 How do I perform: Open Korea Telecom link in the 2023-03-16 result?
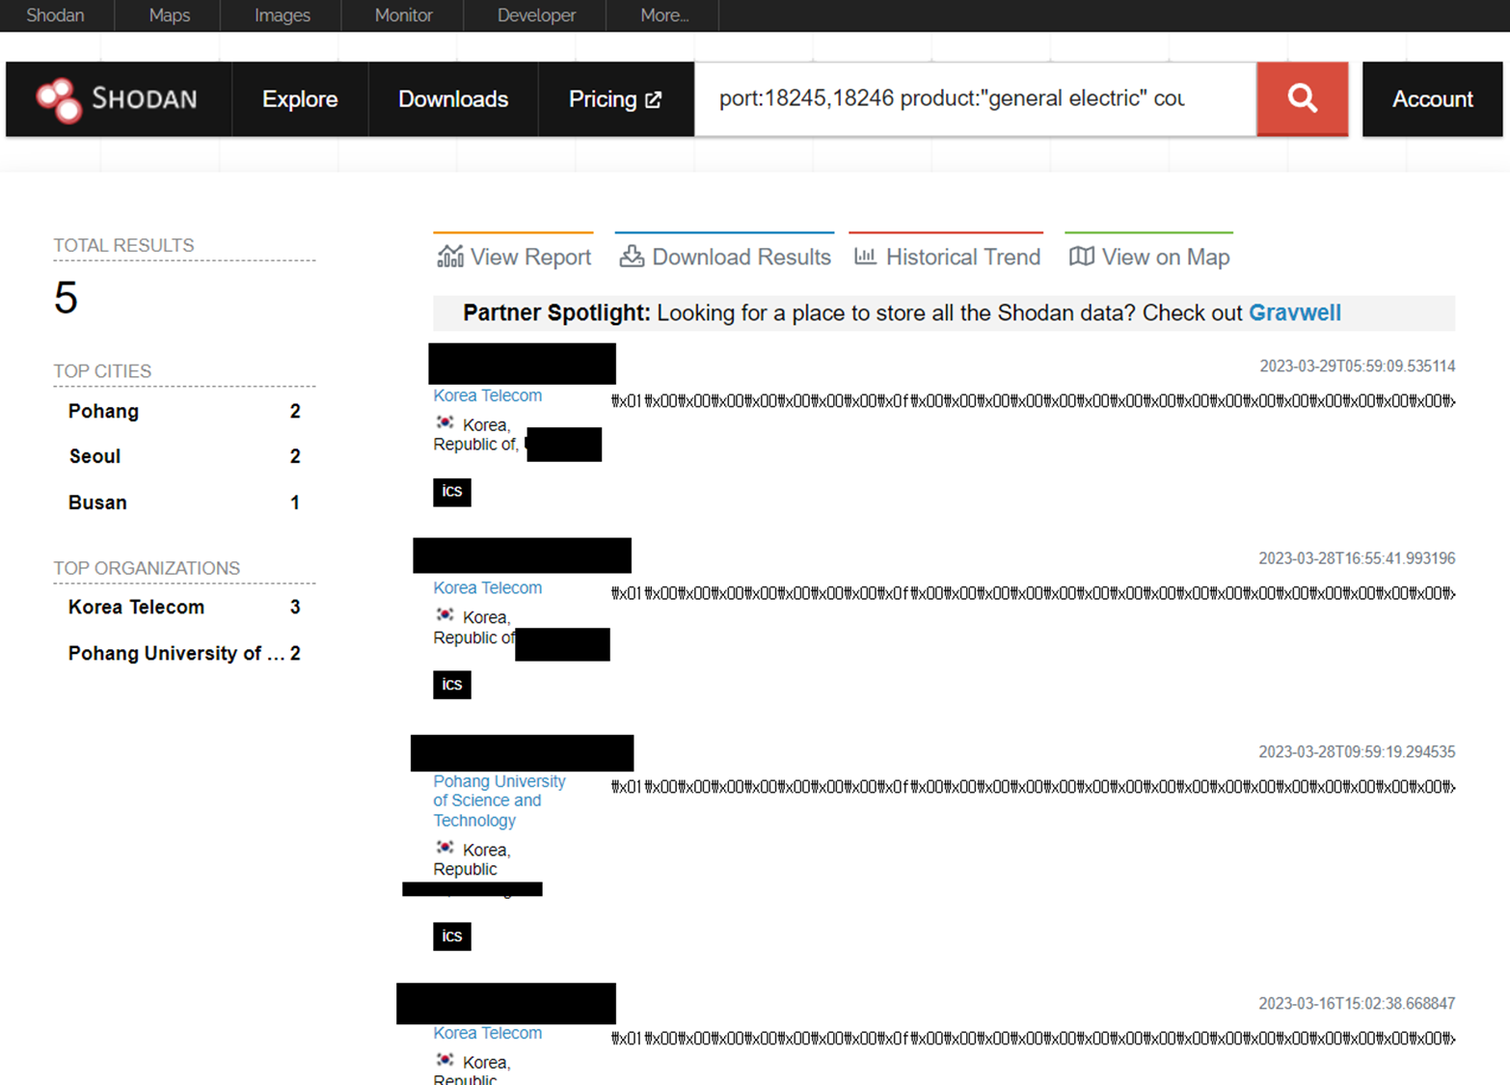487,1033
